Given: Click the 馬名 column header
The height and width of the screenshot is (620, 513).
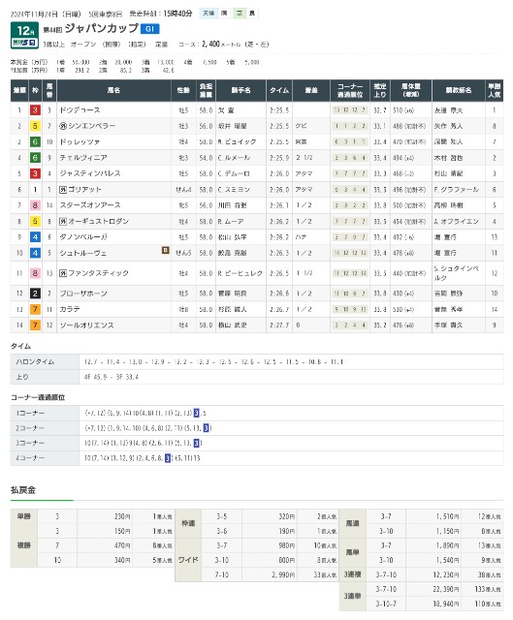Looking at the screenshot, I should pyautogui.click(x=113, y=90).
